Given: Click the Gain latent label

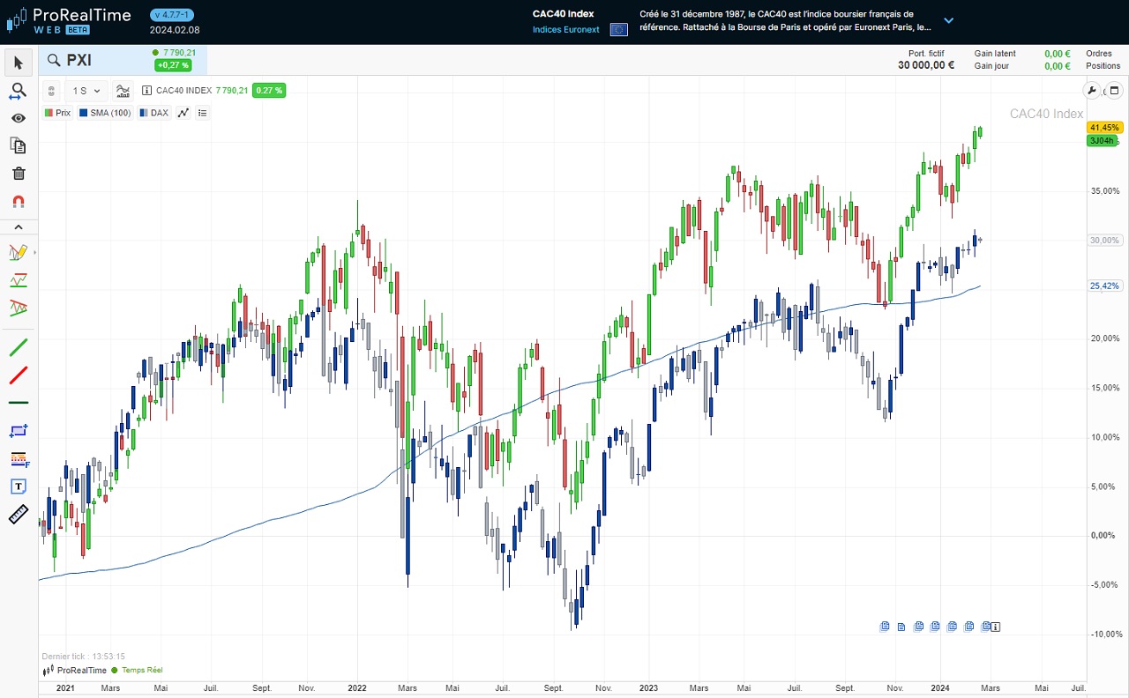Looking at the screenshot, I should 995,54.
